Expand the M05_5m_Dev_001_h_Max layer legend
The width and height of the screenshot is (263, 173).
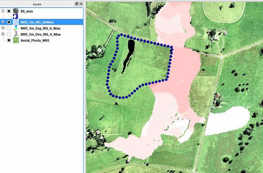[x=3, y=34]
